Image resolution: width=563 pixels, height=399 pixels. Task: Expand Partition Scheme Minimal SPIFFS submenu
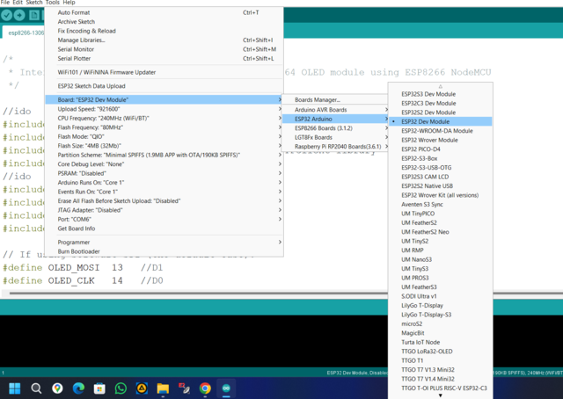tap(165, 155)
